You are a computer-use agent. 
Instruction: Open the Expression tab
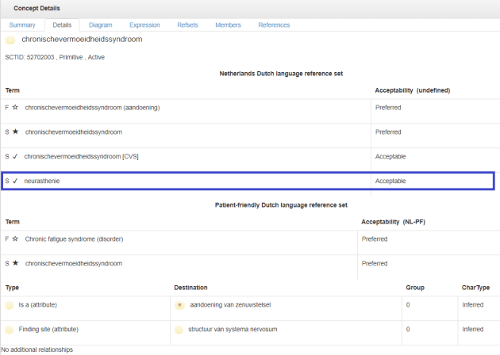click(144, 25)
